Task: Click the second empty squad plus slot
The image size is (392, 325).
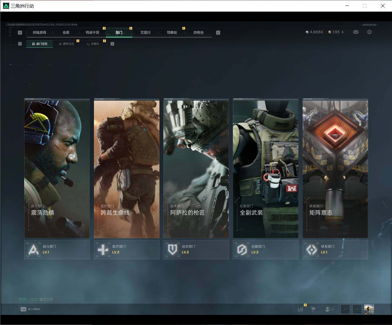Action: [357, 309]
